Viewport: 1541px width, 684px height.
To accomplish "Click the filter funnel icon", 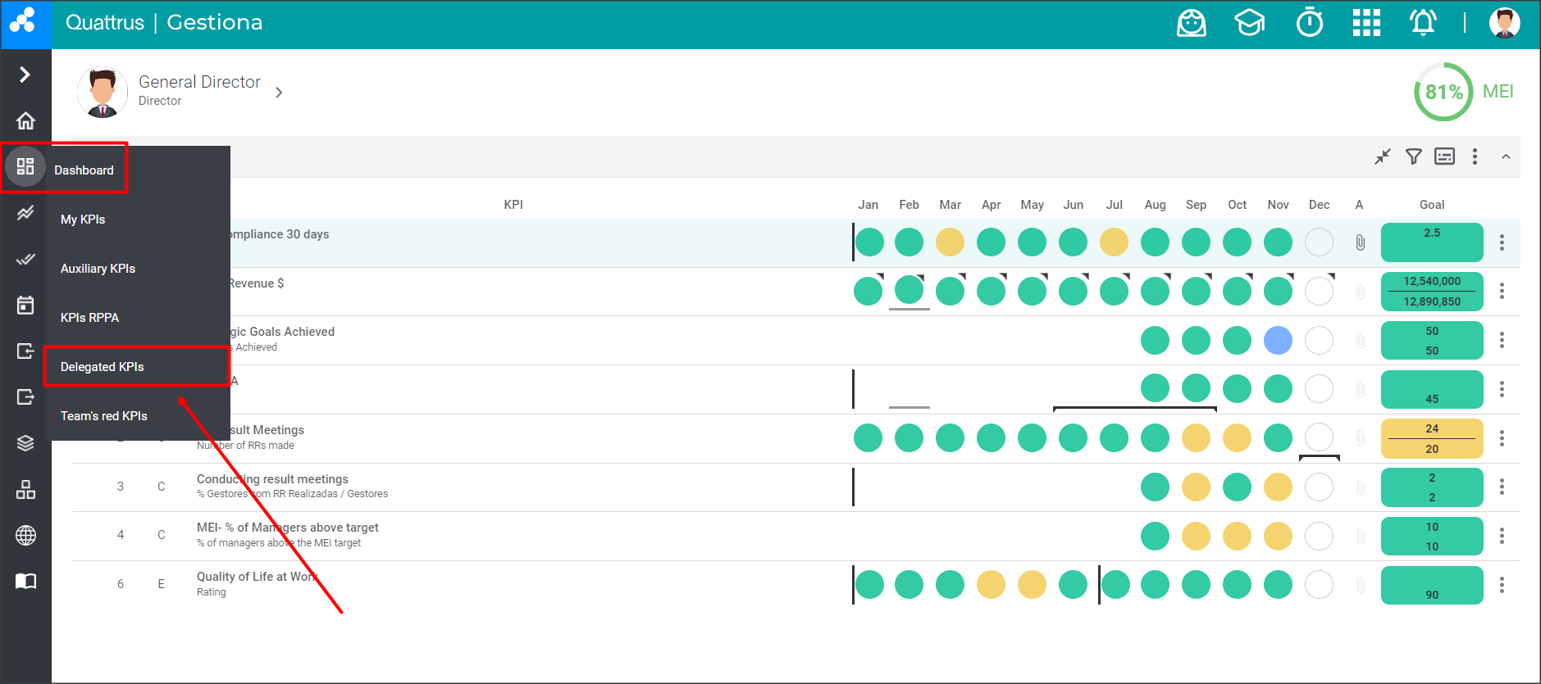I will click(x=1414, y=156).
